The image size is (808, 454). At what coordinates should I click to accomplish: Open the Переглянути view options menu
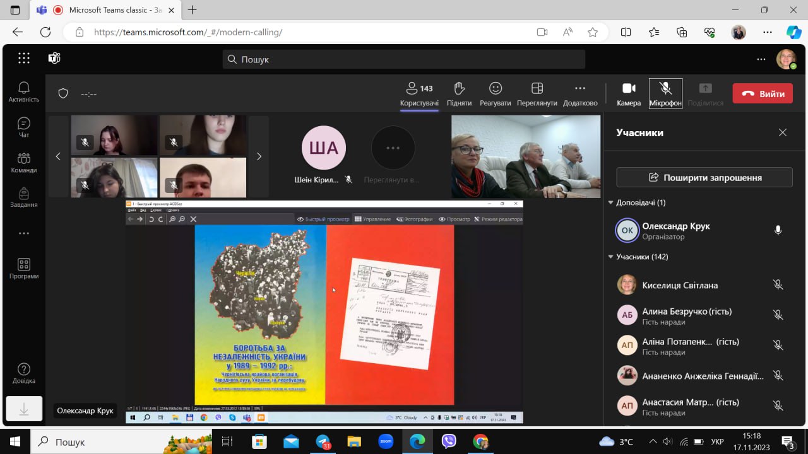click(x=537, y=93)
